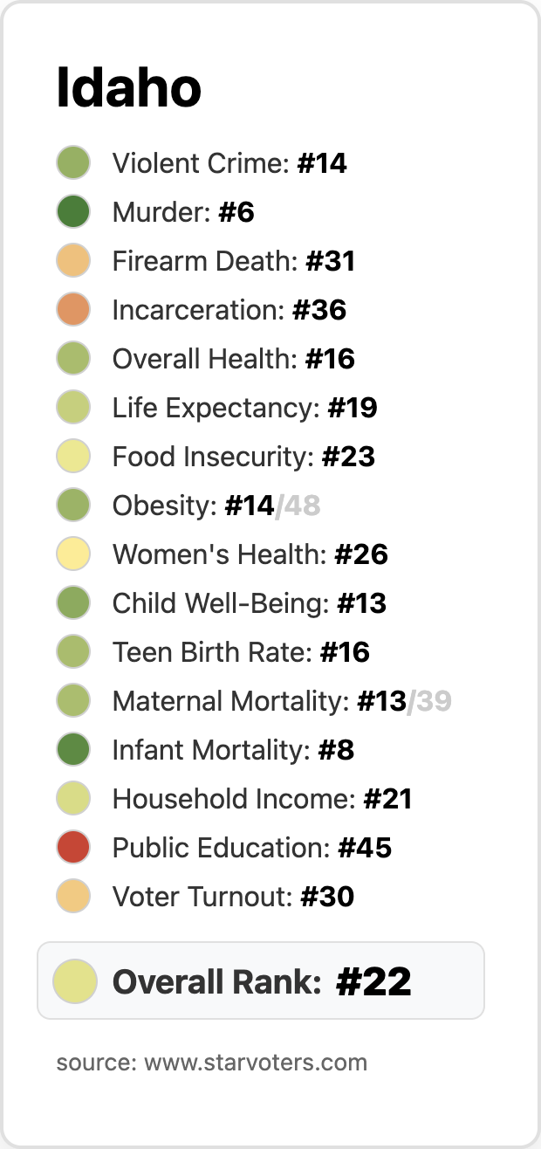Click the dark green Murder dot
Viewport: 541px width, 1149px height.
pos(73,212)
